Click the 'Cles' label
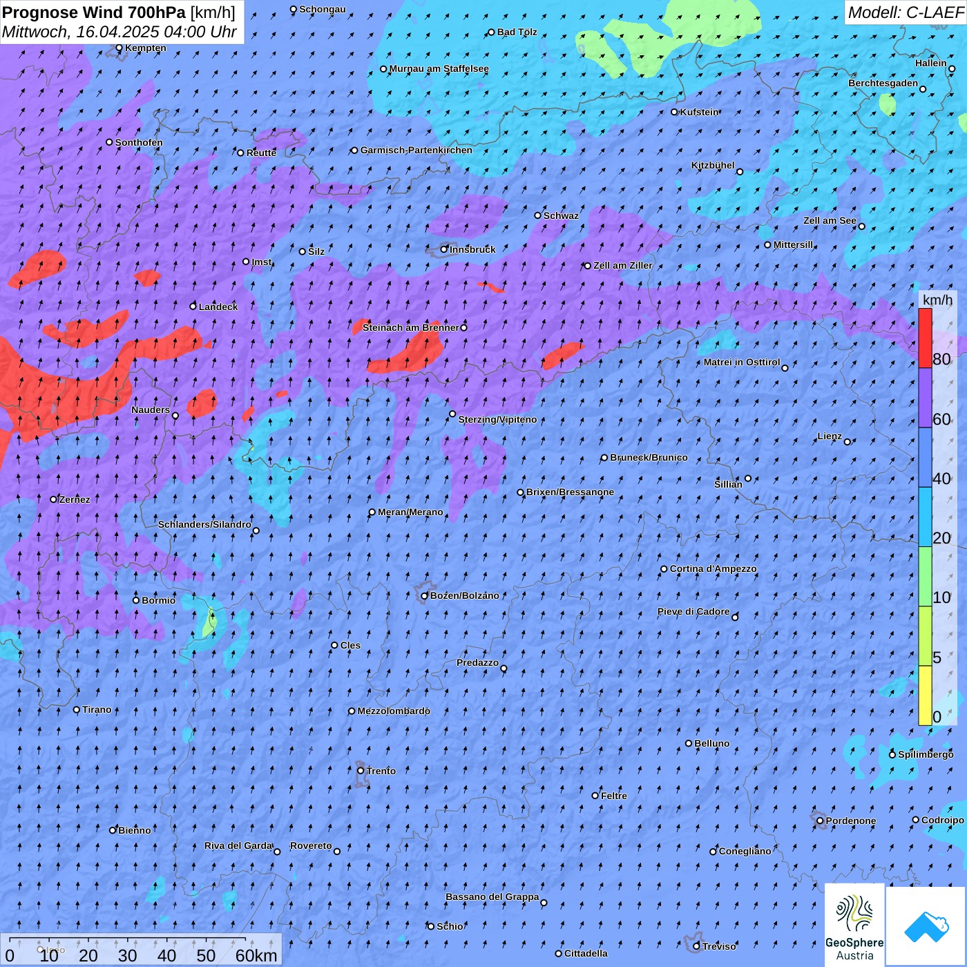The image size is (967, 967). 350,645
